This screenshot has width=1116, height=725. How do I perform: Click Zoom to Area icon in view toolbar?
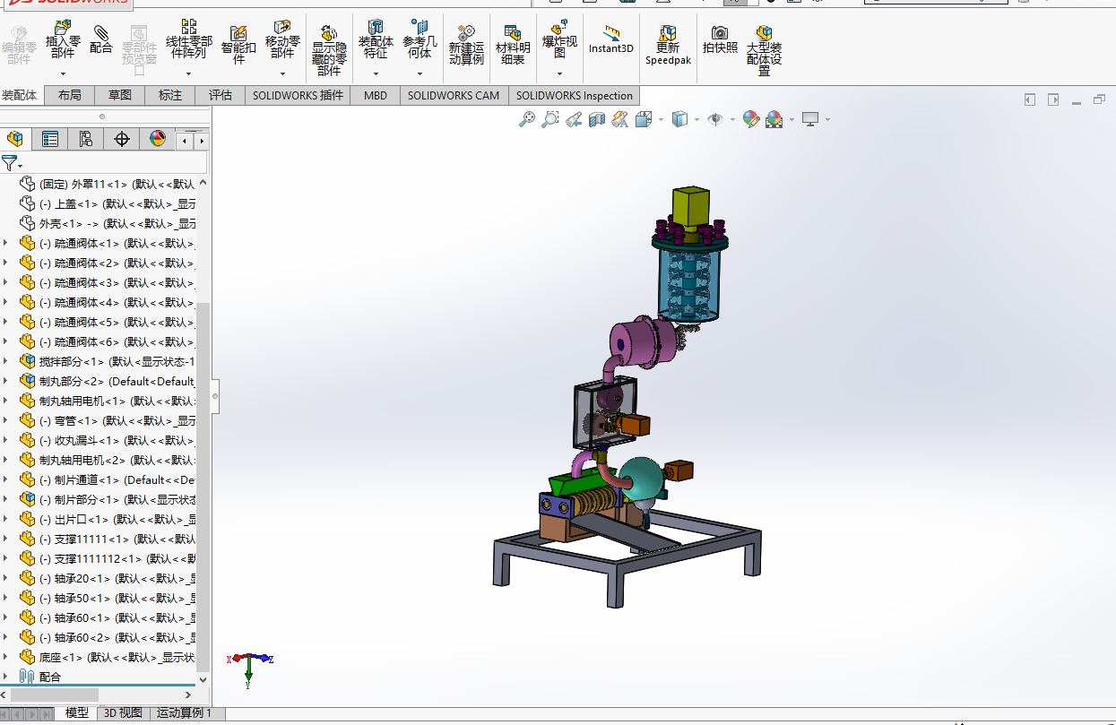point(550,118)
